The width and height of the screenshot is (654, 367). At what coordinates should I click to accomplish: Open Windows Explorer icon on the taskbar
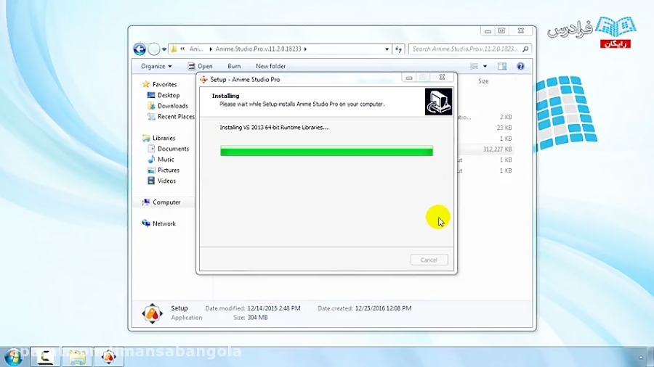[x=78, y=357]
